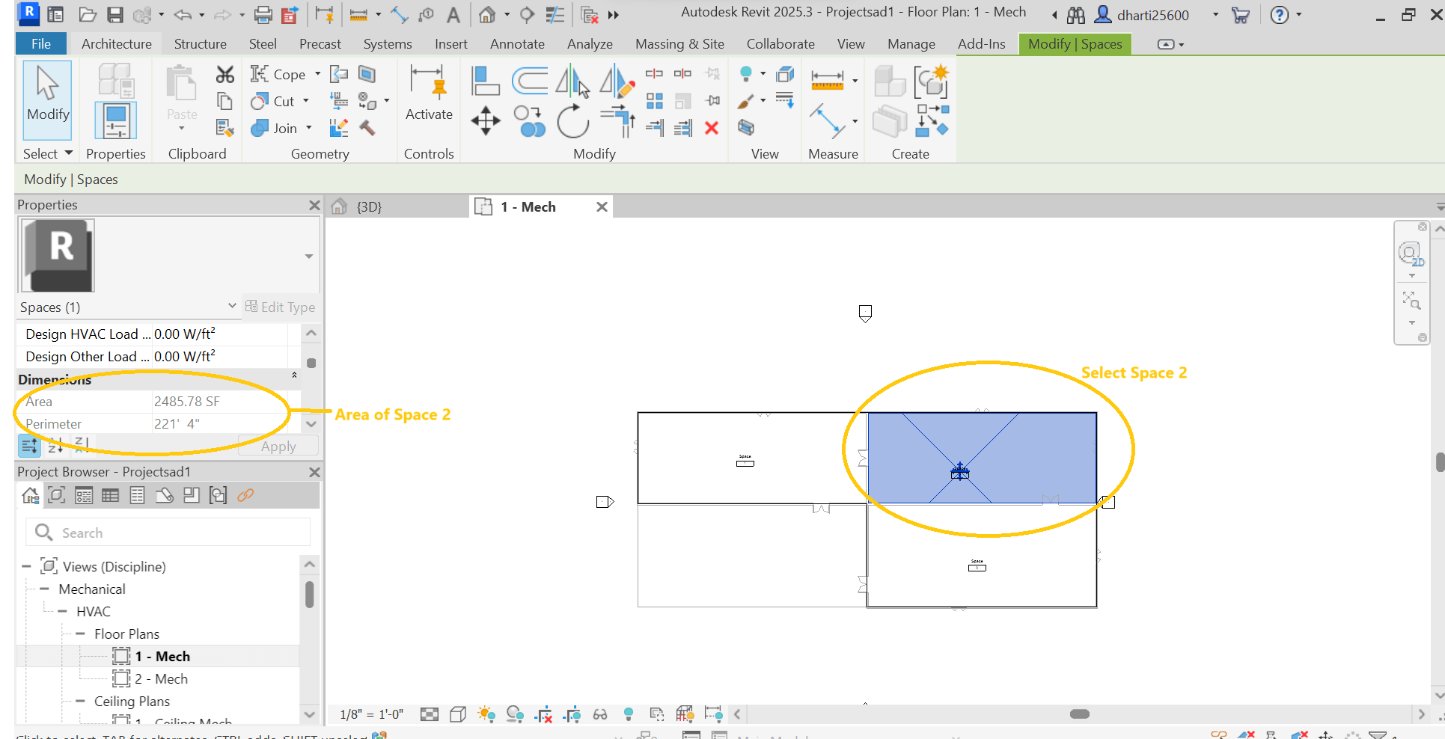The height and width of the screenshot is (739, 1445).
Task: Expand the Join dropdown in Geometry panel
Action: (308, 128)
